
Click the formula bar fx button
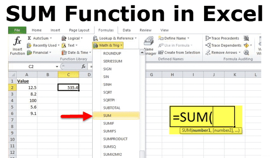[x=83, y=66]
